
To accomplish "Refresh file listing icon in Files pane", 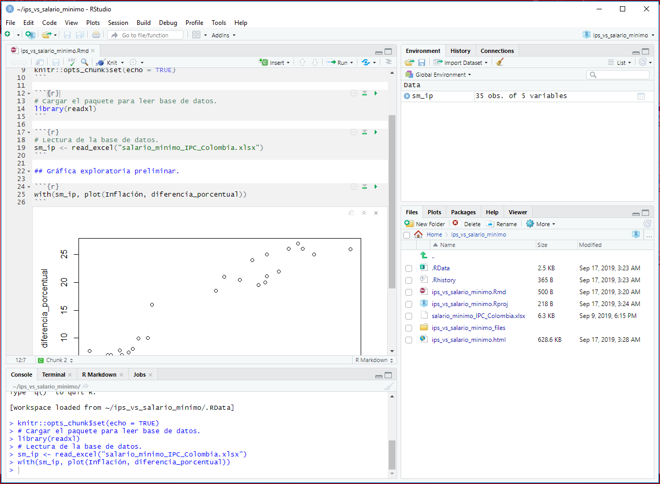I will coord(647,224).
